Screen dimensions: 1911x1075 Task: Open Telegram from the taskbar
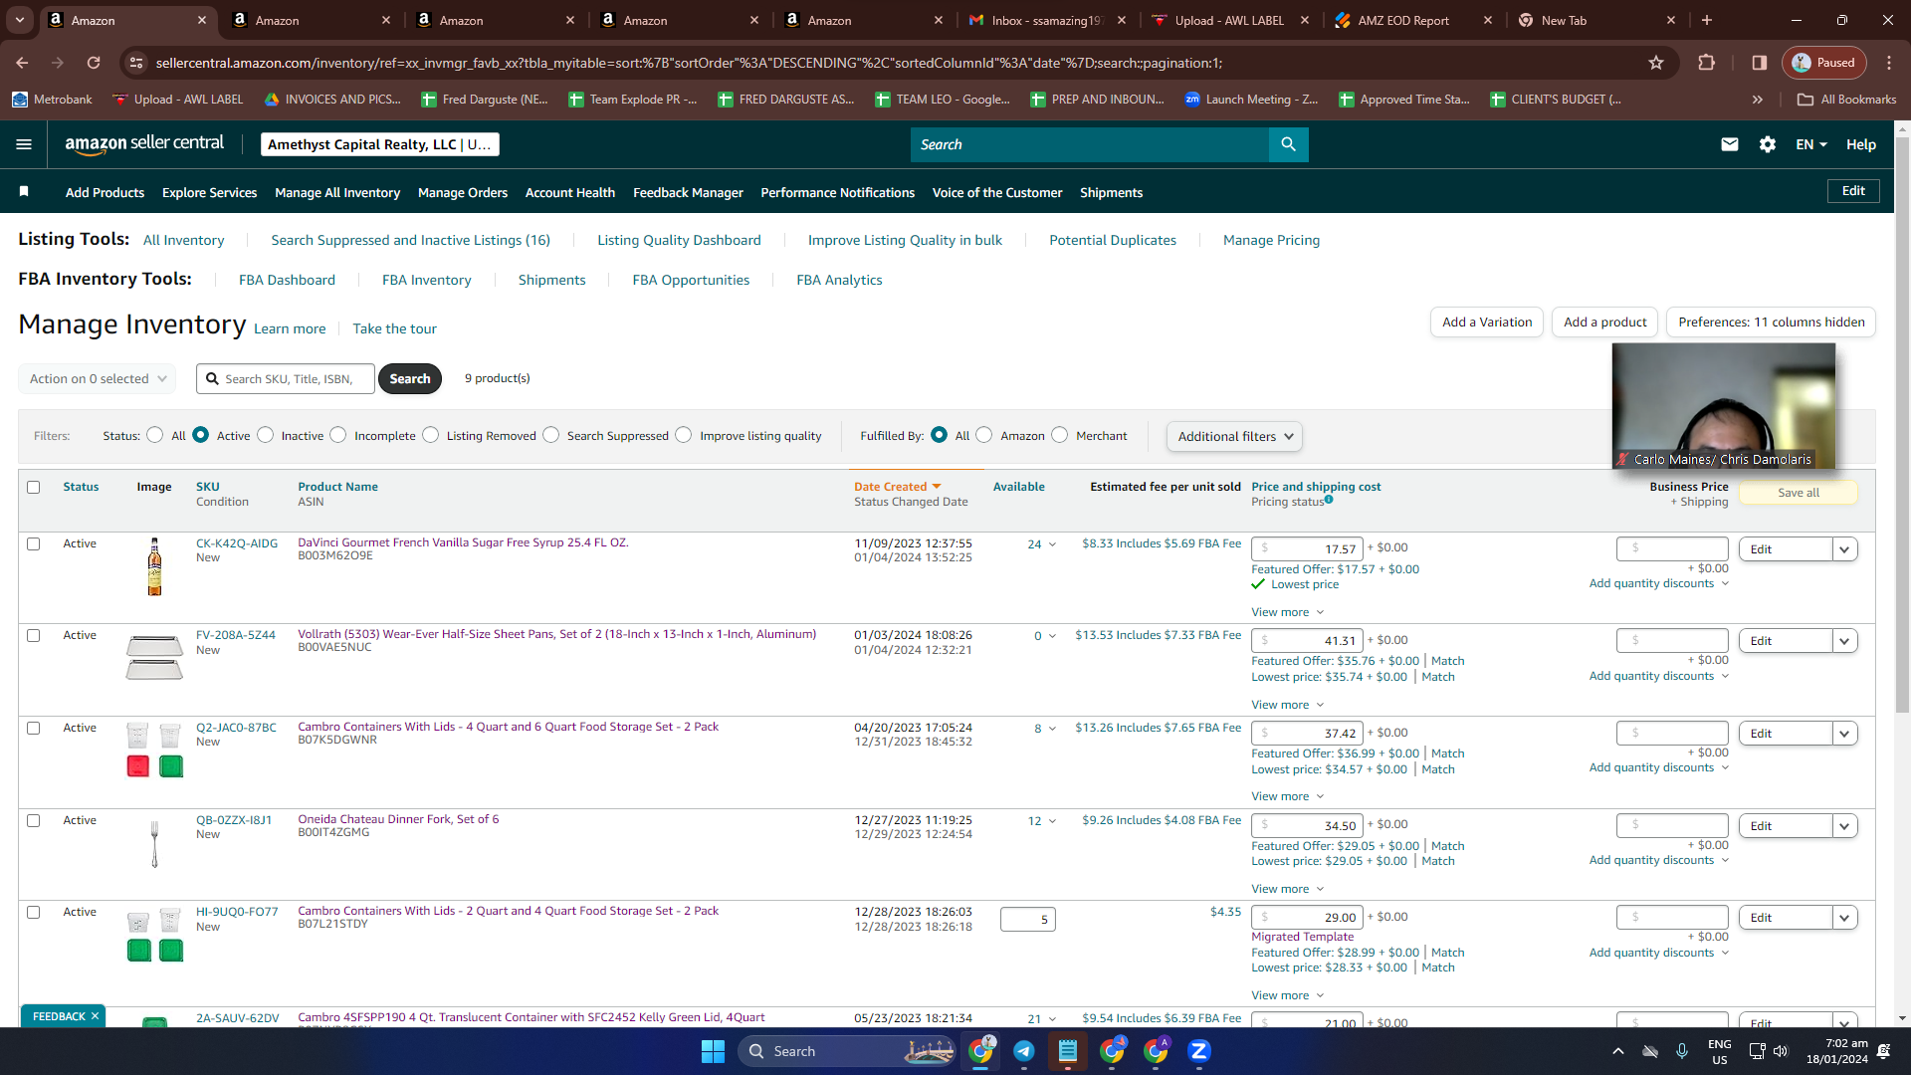point(1023,1051)
